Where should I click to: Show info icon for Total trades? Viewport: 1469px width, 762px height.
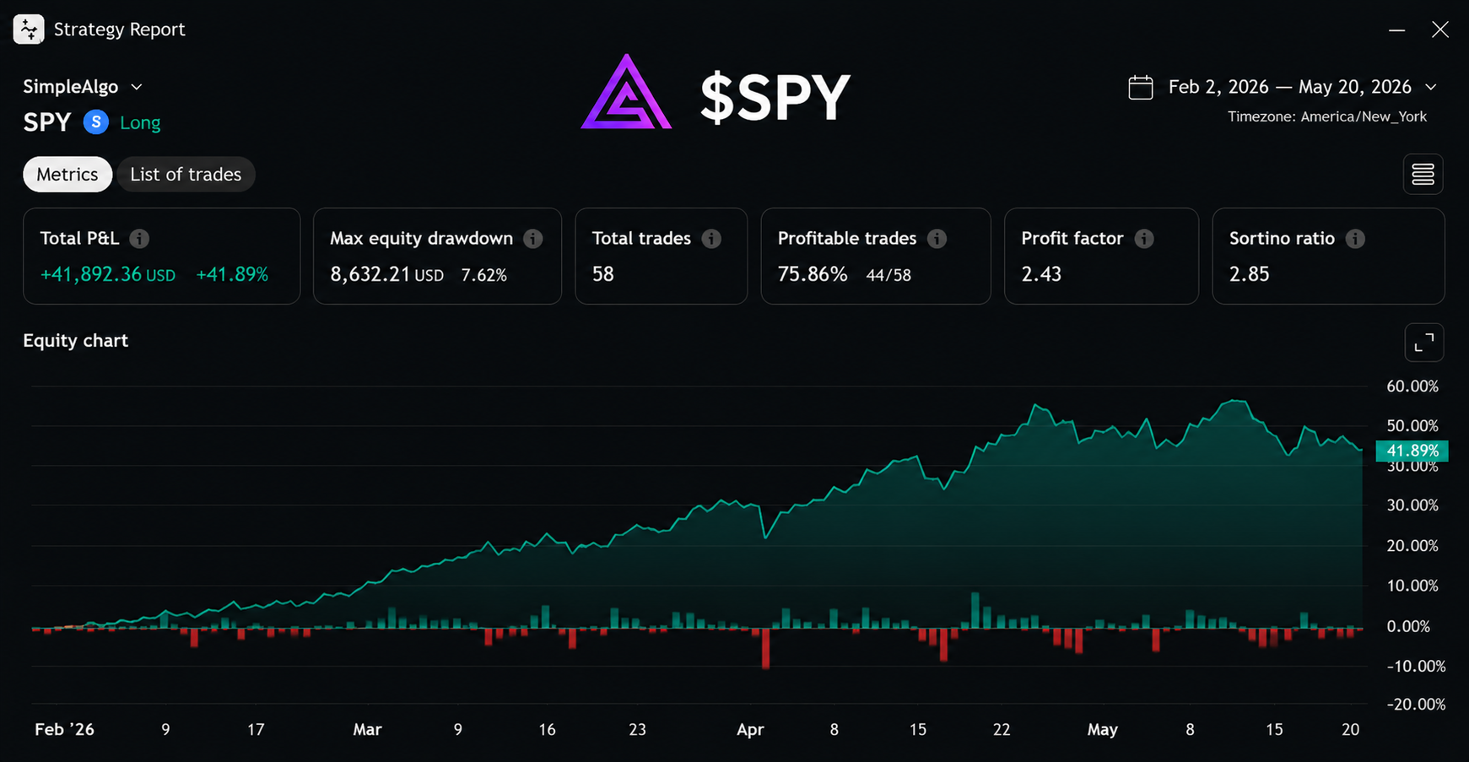pyautogui.click(x=711, y=239)
